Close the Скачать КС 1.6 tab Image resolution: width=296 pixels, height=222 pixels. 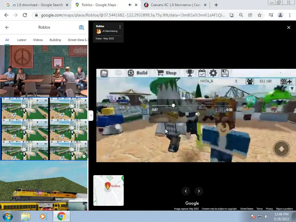coord(205,5)
